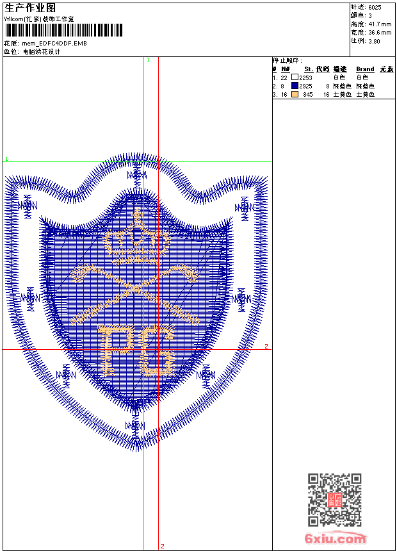Image resolution: width=397 pixels, height=551 pixels.
Task: Click the stitch count value '6025'
Action: (375, 8)
